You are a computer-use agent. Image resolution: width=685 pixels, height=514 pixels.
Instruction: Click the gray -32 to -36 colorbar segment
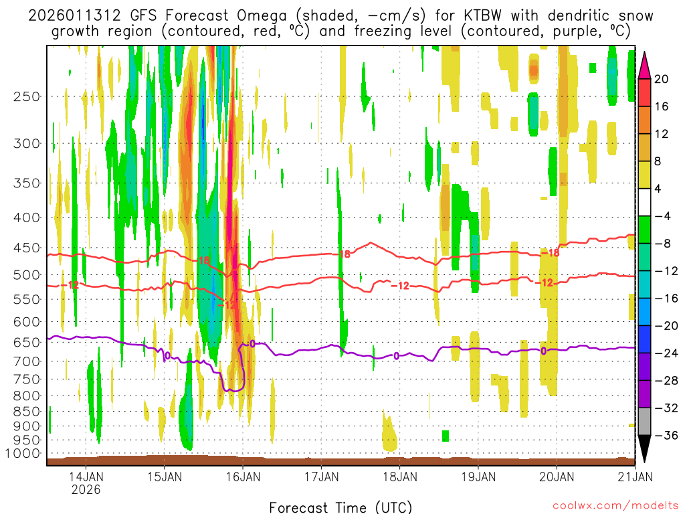point(644,422)
